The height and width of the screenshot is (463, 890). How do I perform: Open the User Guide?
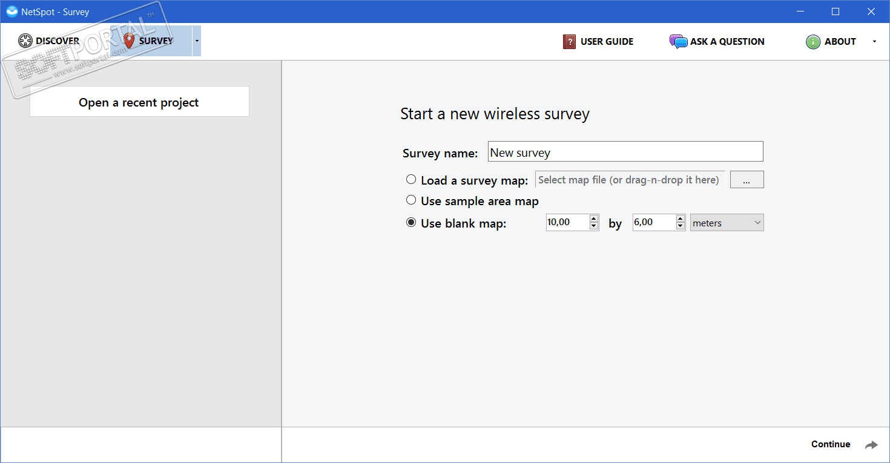tap(598, 42)
